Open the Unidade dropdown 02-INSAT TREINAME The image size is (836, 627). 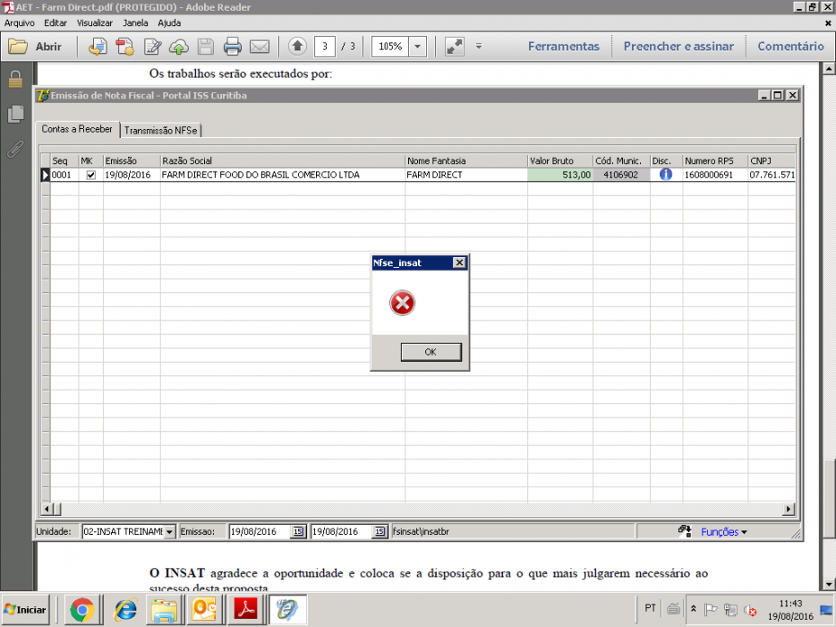(x=169, y=531)
